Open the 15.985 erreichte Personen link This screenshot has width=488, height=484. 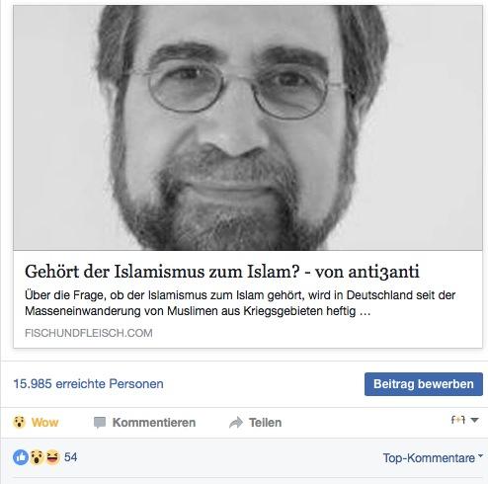(88, 384)
